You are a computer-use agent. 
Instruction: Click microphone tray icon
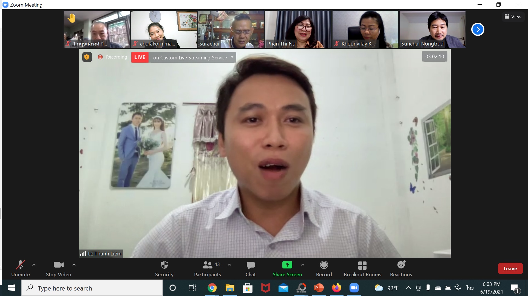(x=428, y=288)
